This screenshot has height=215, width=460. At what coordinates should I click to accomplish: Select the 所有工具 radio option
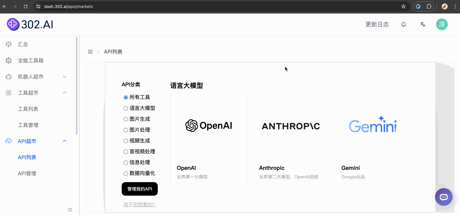pyautogui.click(x=126, y=97)
